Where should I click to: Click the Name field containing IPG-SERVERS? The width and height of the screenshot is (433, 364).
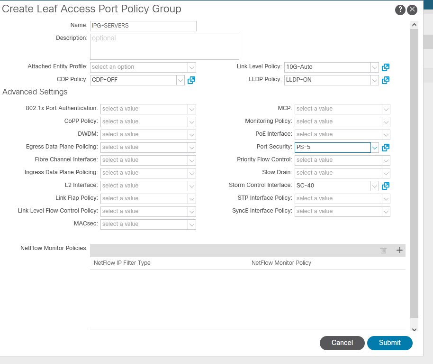(x=143, y=26)
